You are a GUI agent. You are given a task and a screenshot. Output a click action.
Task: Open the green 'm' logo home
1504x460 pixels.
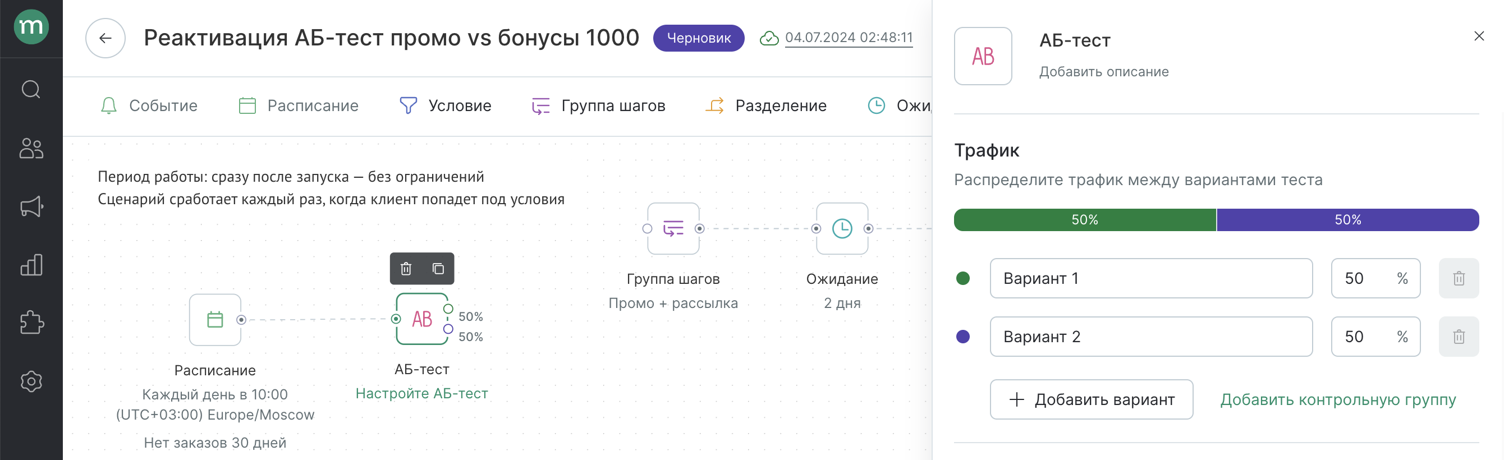click(31, 27)
